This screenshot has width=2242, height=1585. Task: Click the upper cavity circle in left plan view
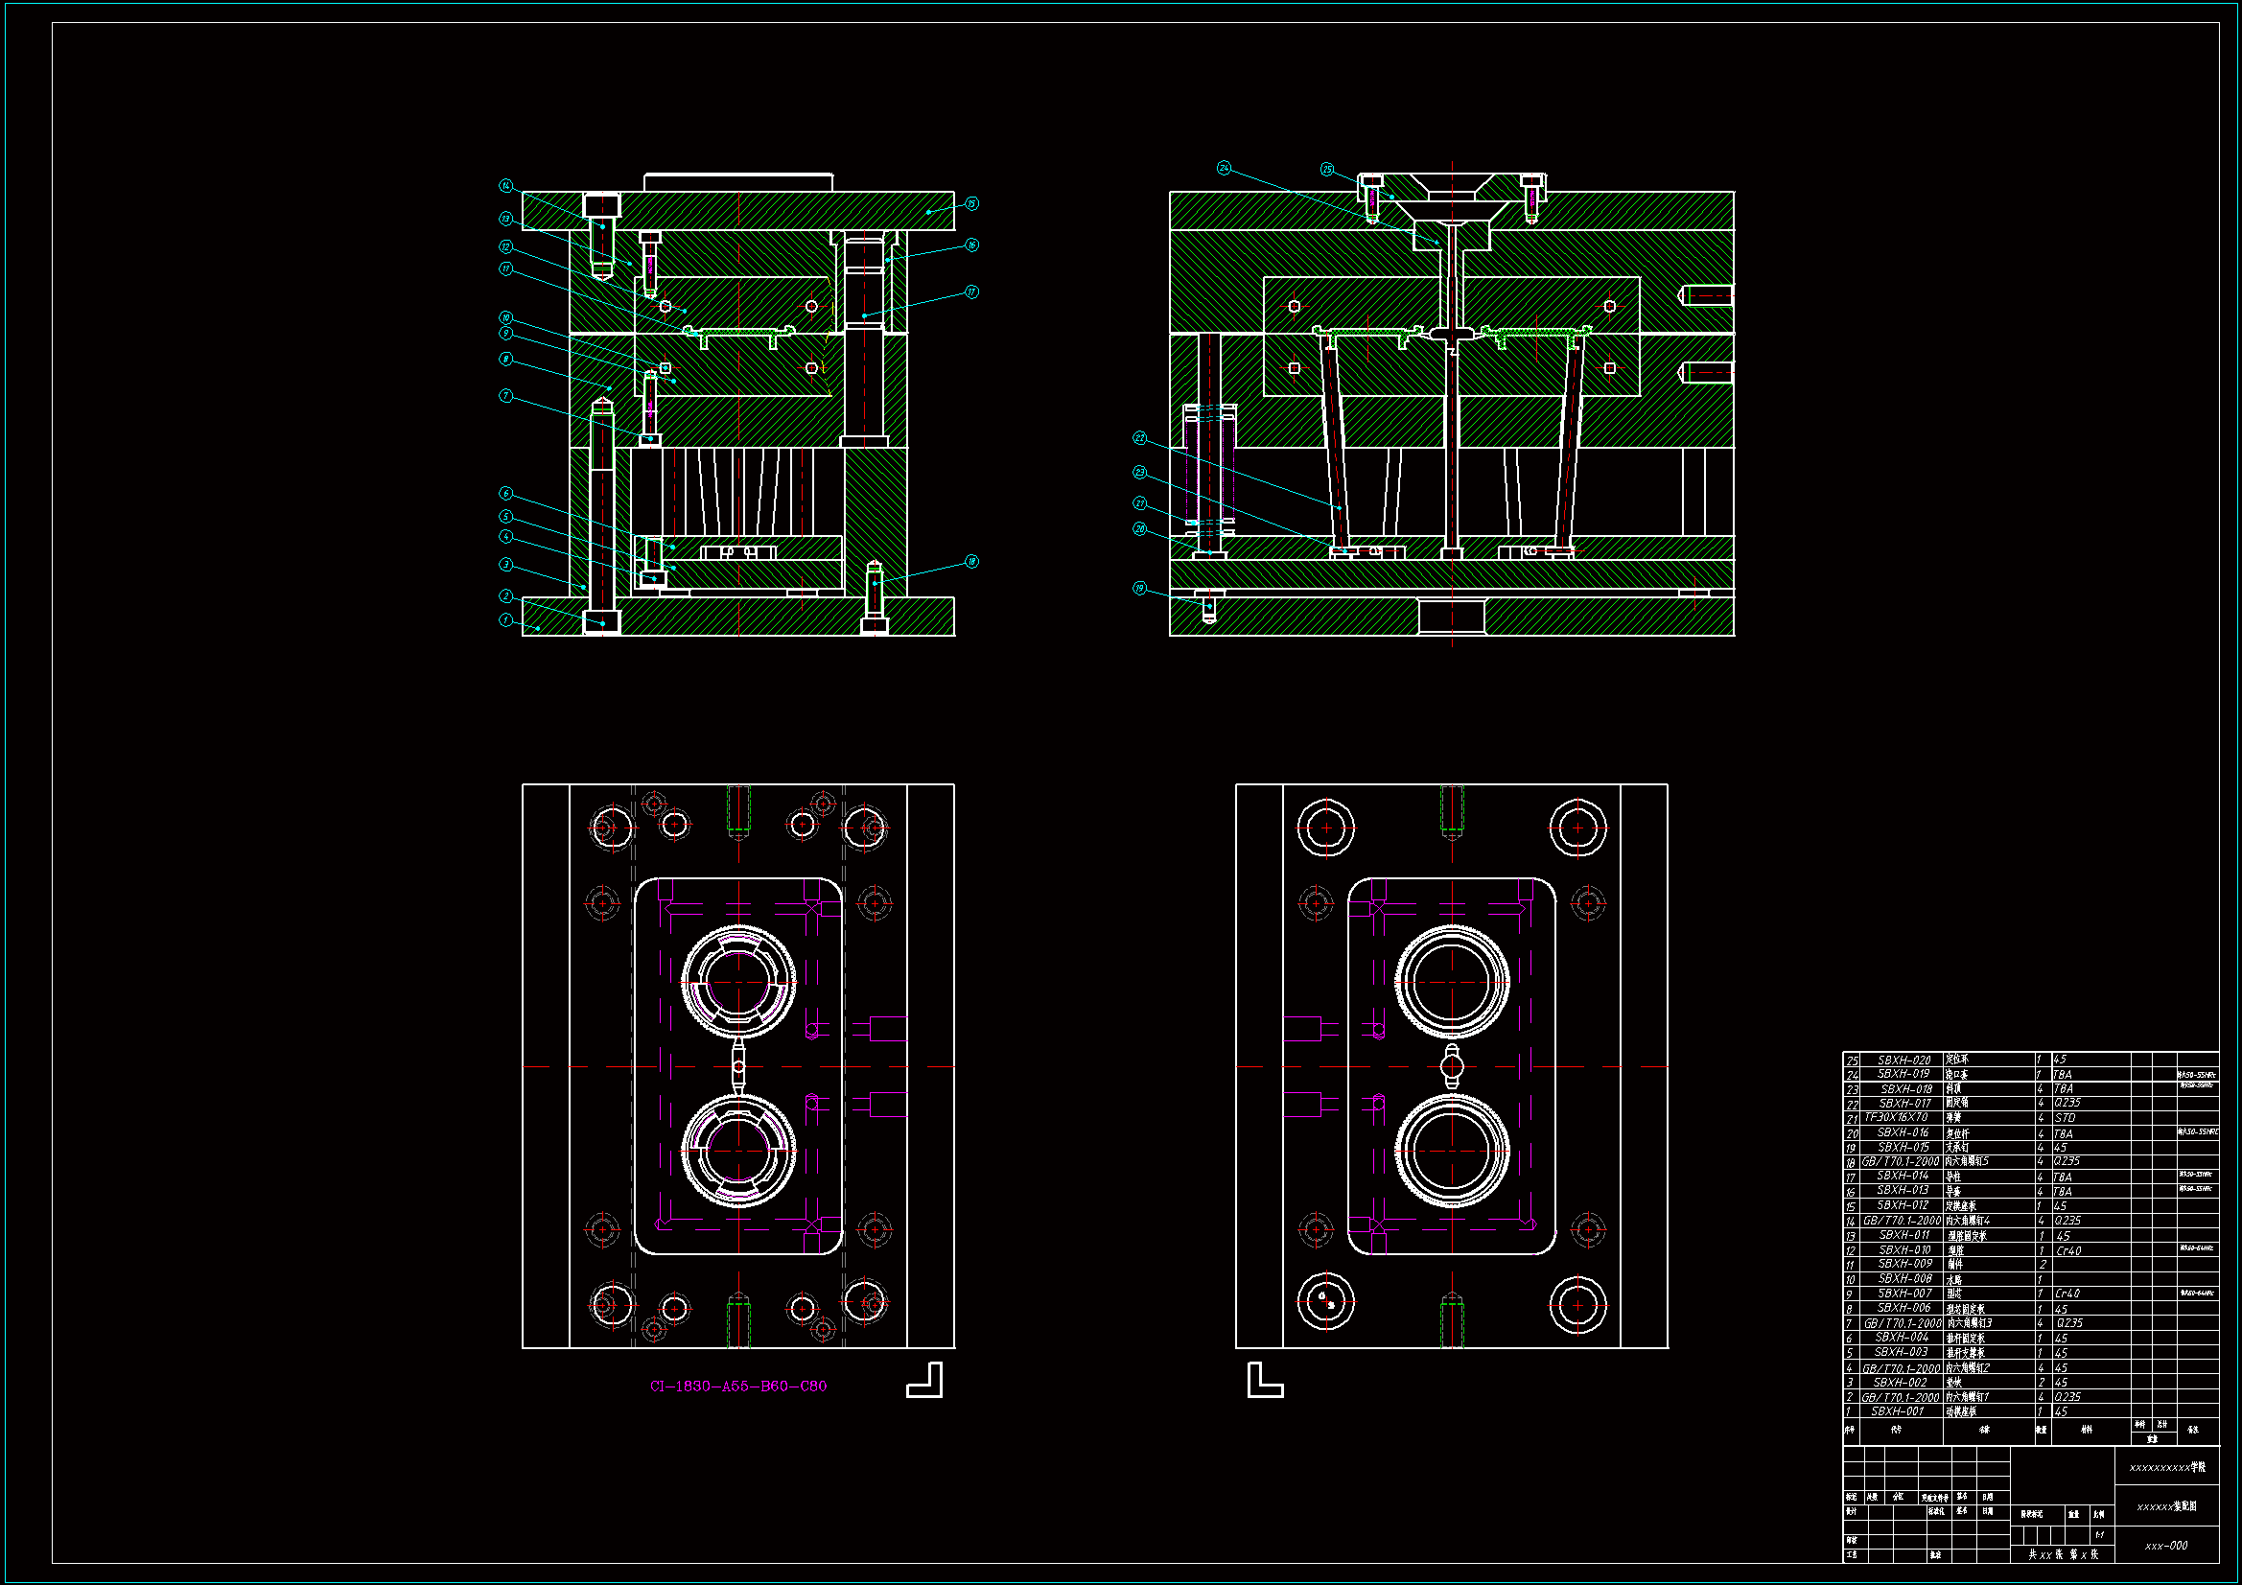738,982
